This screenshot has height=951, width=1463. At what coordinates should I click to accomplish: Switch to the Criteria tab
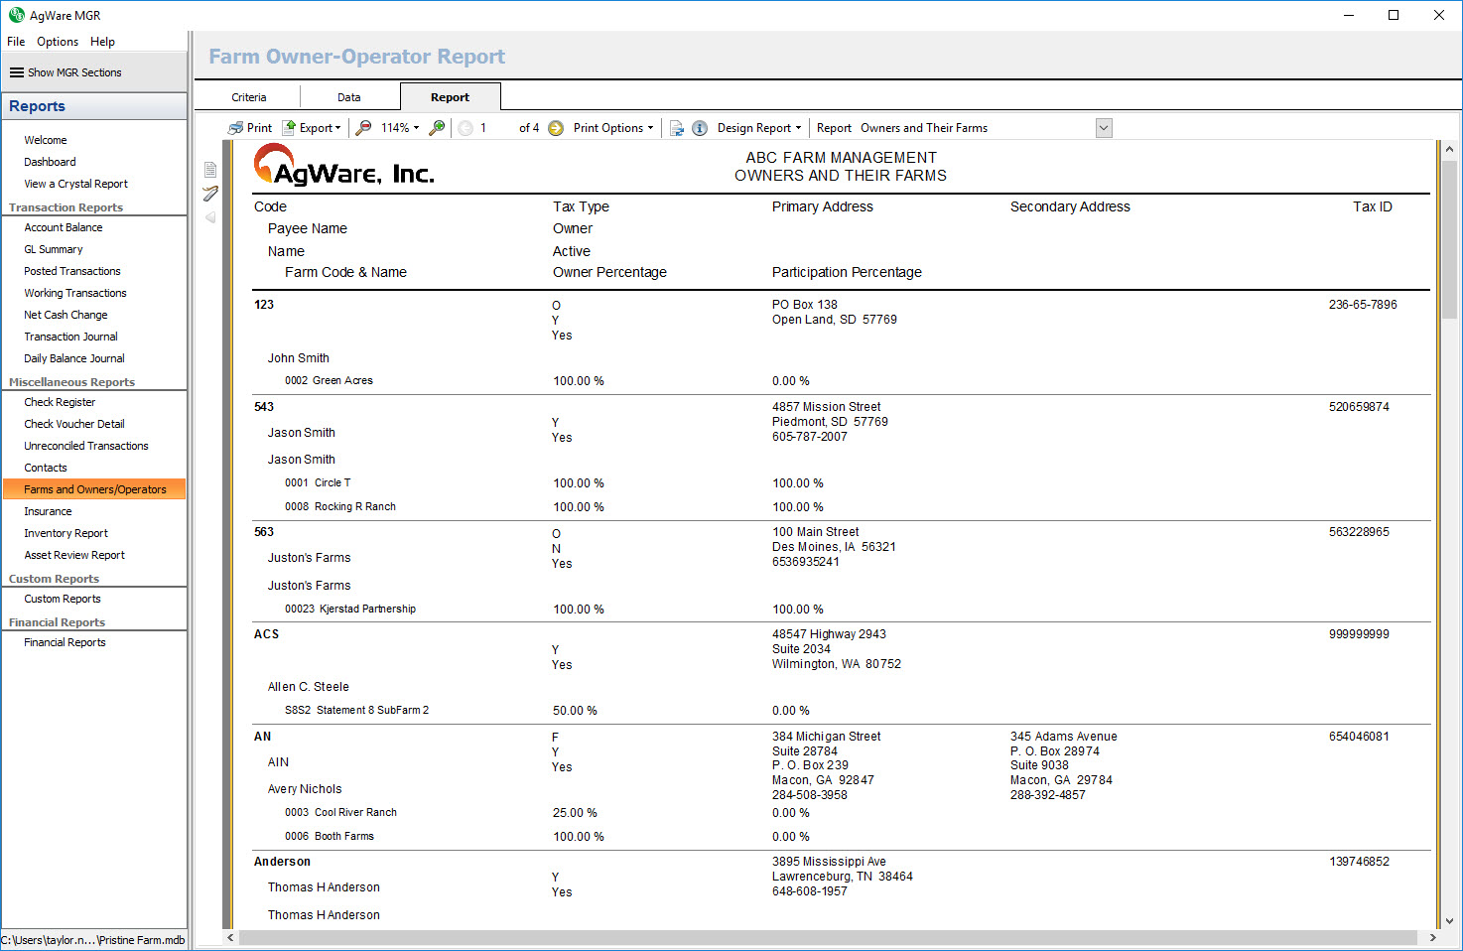pos(249,97)
